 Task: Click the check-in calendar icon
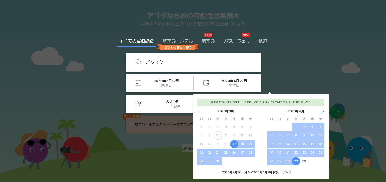click(139, 82)
